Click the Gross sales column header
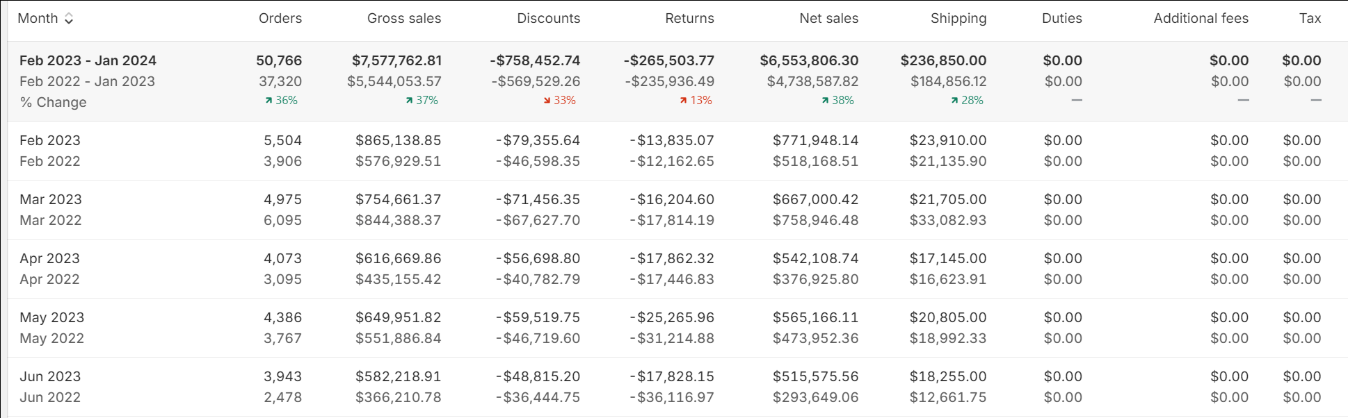This screenshot has width=1348, height=418. 403,19
